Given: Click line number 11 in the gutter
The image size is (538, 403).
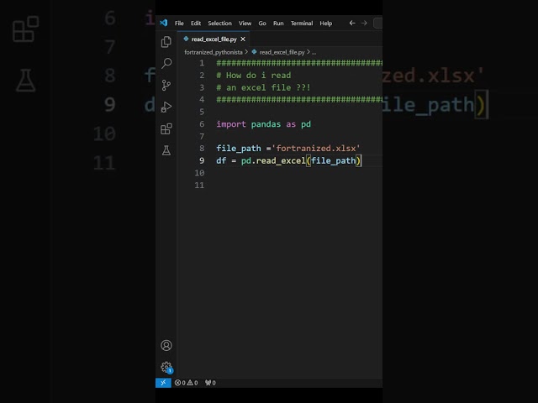Looking at the screenshot, I should pos(199,185).
